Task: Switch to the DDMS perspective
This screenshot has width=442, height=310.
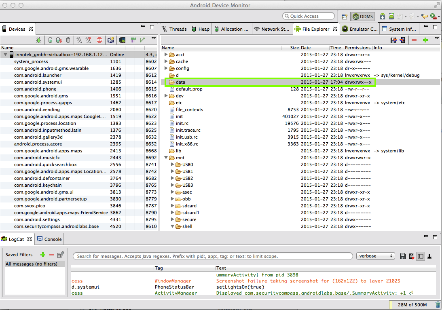Action: click(x=363, y=17)
